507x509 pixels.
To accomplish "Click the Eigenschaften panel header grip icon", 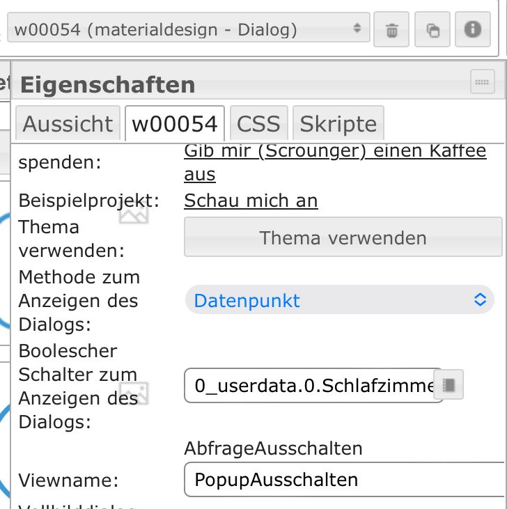I will pos(482,81).
